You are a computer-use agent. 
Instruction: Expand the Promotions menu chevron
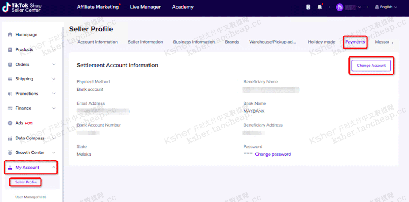[x=54, y=94]
